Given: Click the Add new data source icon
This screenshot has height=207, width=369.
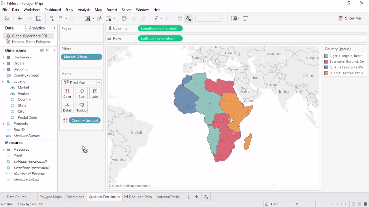Looking at the screenshot, I should point(52,18).
